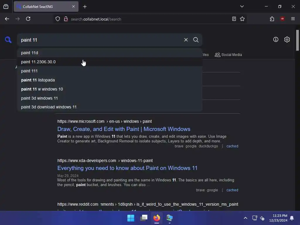Open 'Everything you need to know about Paint' result
The image size is (300, 225).
[x=127, y=168]
